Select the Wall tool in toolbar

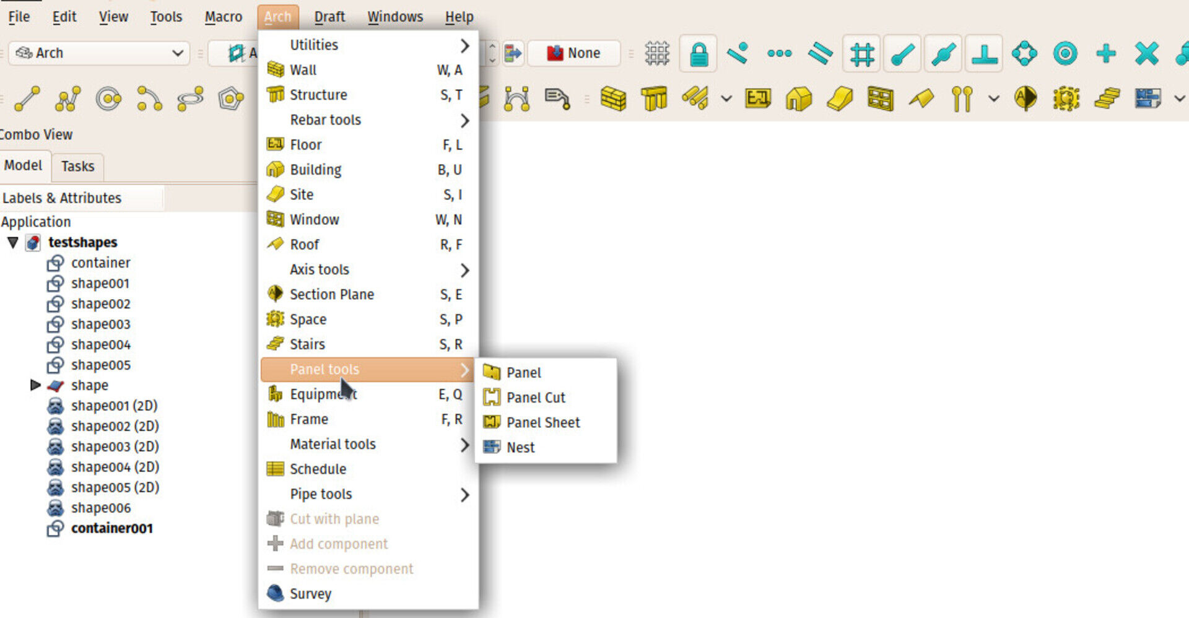613,98
